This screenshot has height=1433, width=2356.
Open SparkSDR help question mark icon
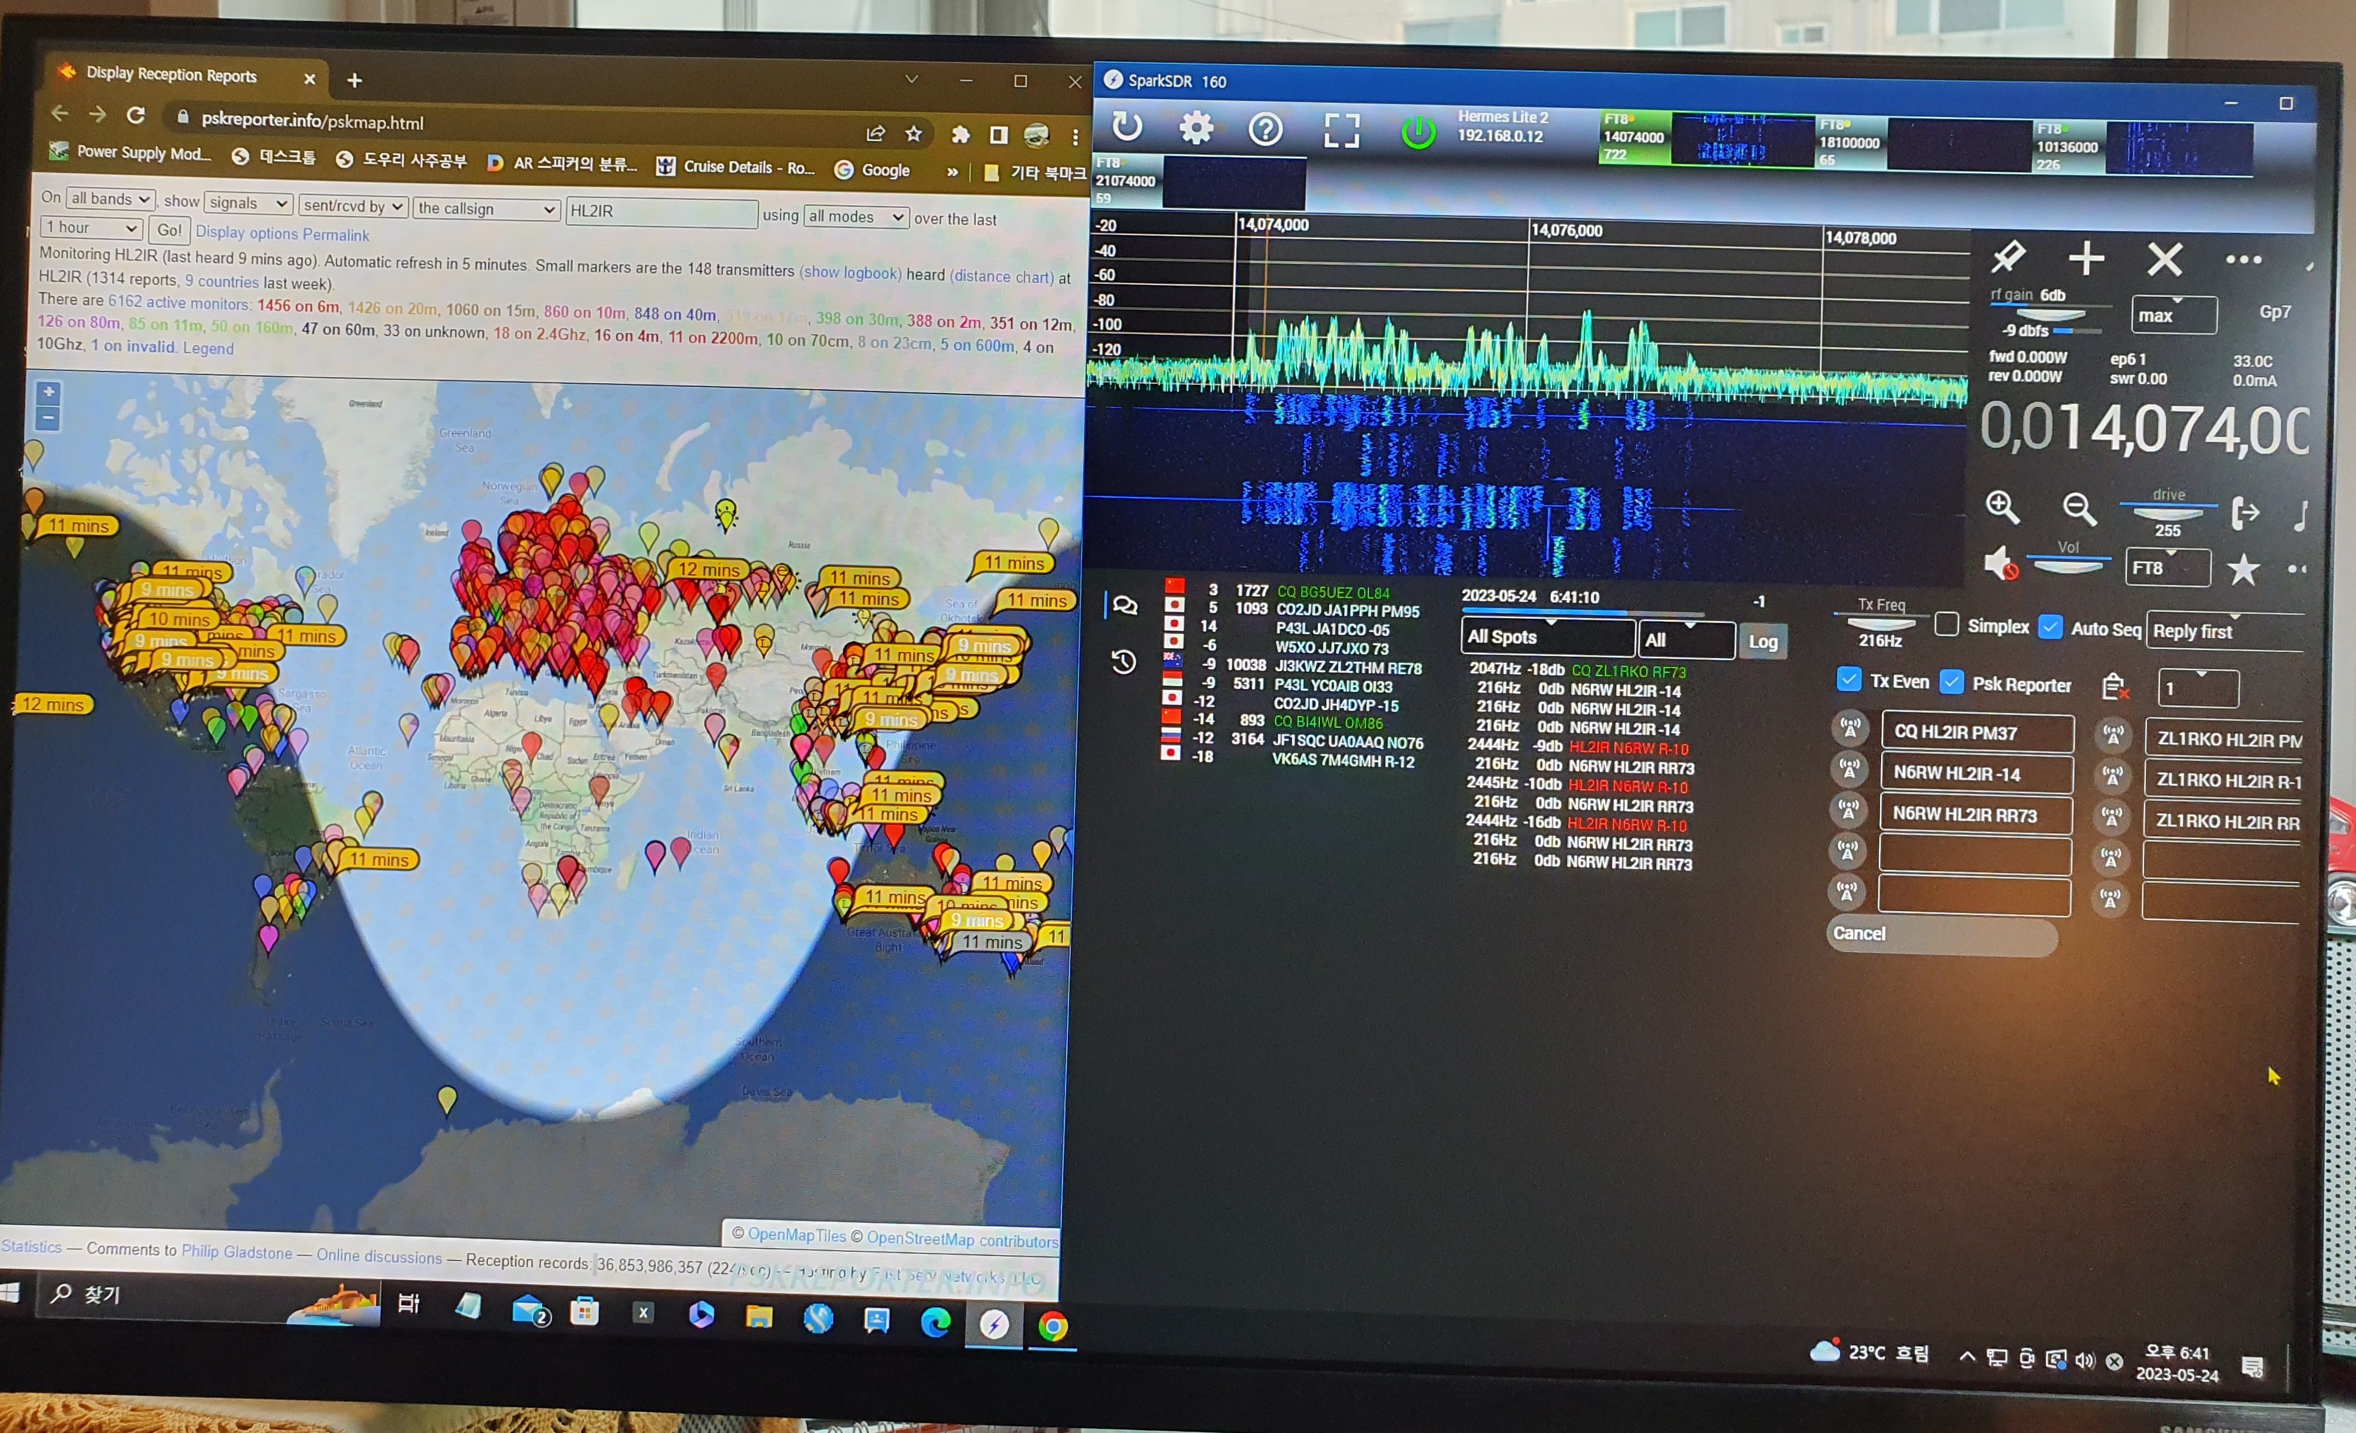(1265, 129)
